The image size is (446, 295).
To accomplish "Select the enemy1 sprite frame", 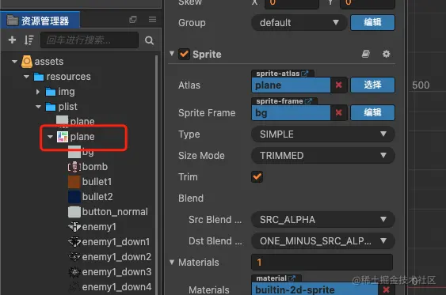I will click(x=92, y=227).
